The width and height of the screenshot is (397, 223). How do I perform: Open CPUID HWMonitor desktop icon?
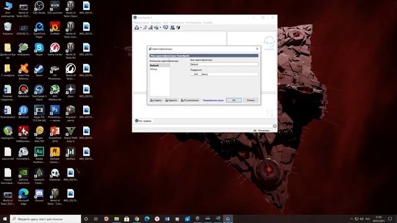point(24,134)
